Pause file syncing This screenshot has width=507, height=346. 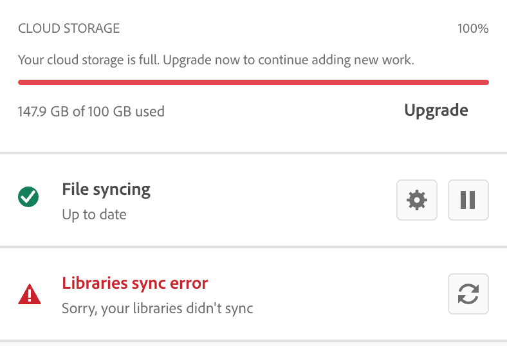(468, 200)
